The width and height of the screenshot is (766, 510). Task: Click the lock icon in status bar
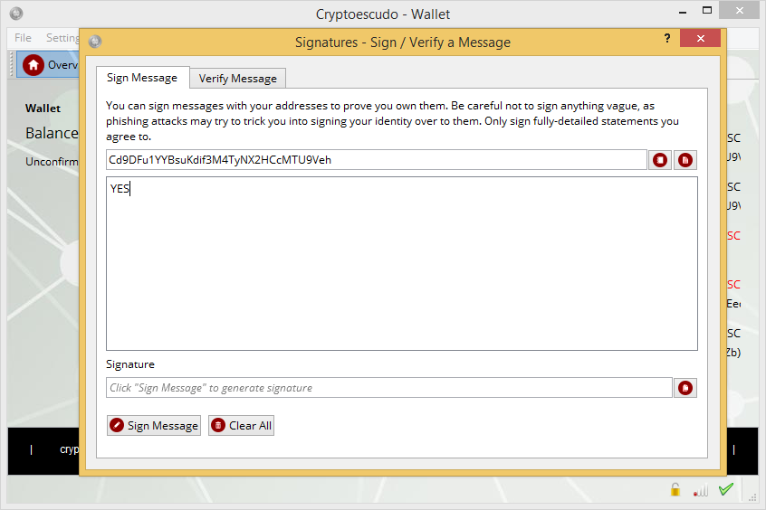click(x=675, y=489)
